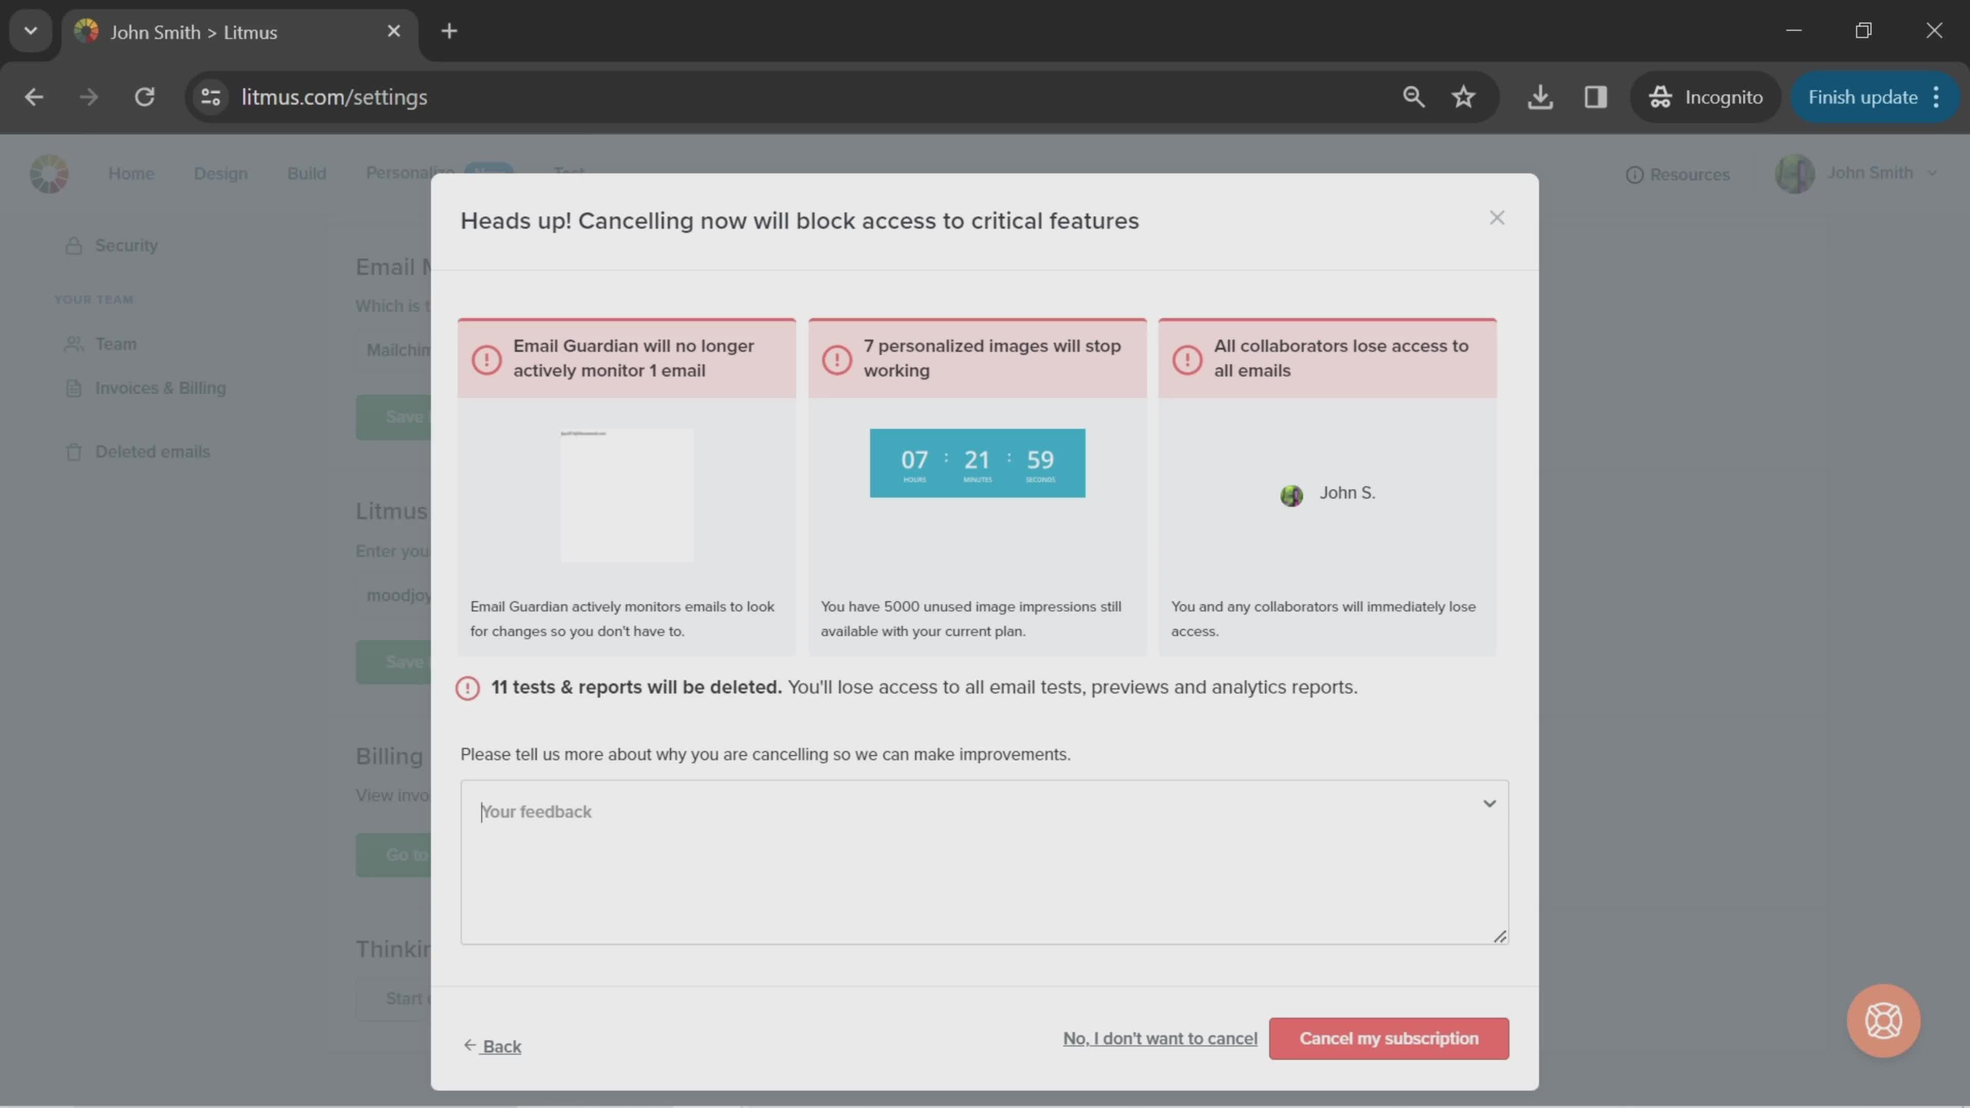The width and height of the screenshot is (1970, 1108).
Task: Click the Team people icon
Action: click(73, 344)
